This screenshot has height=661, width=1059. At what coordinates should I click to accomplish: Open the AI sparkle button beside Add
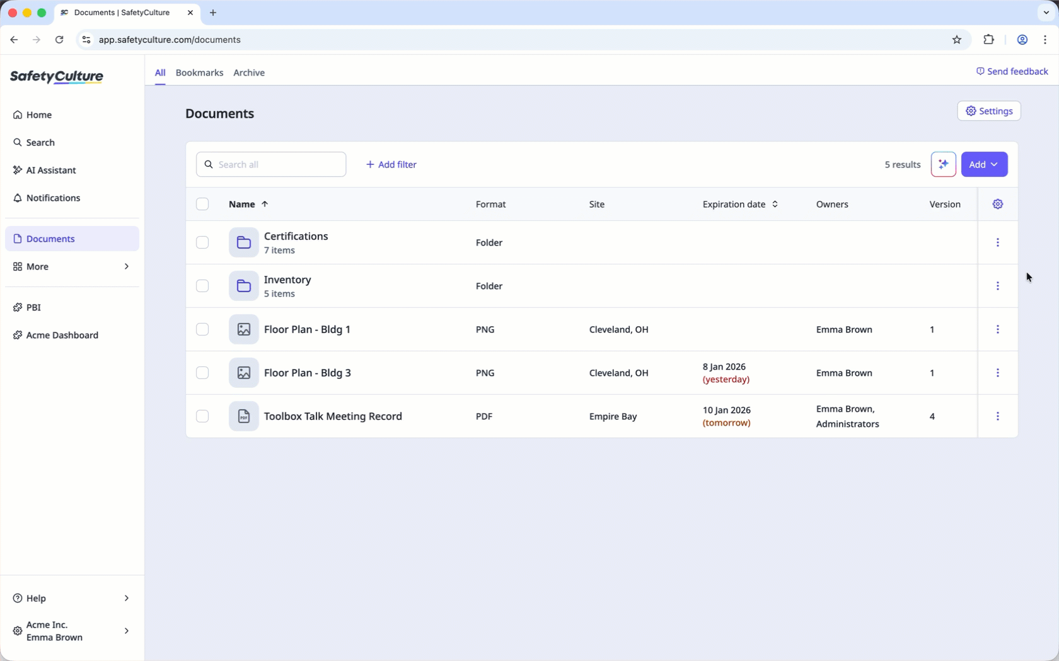[x=943, y=164]
